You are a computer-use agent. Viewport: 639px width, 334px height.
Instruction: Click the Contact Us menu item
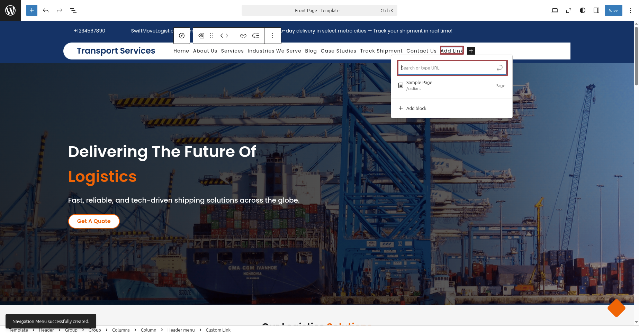pos(421,51)
